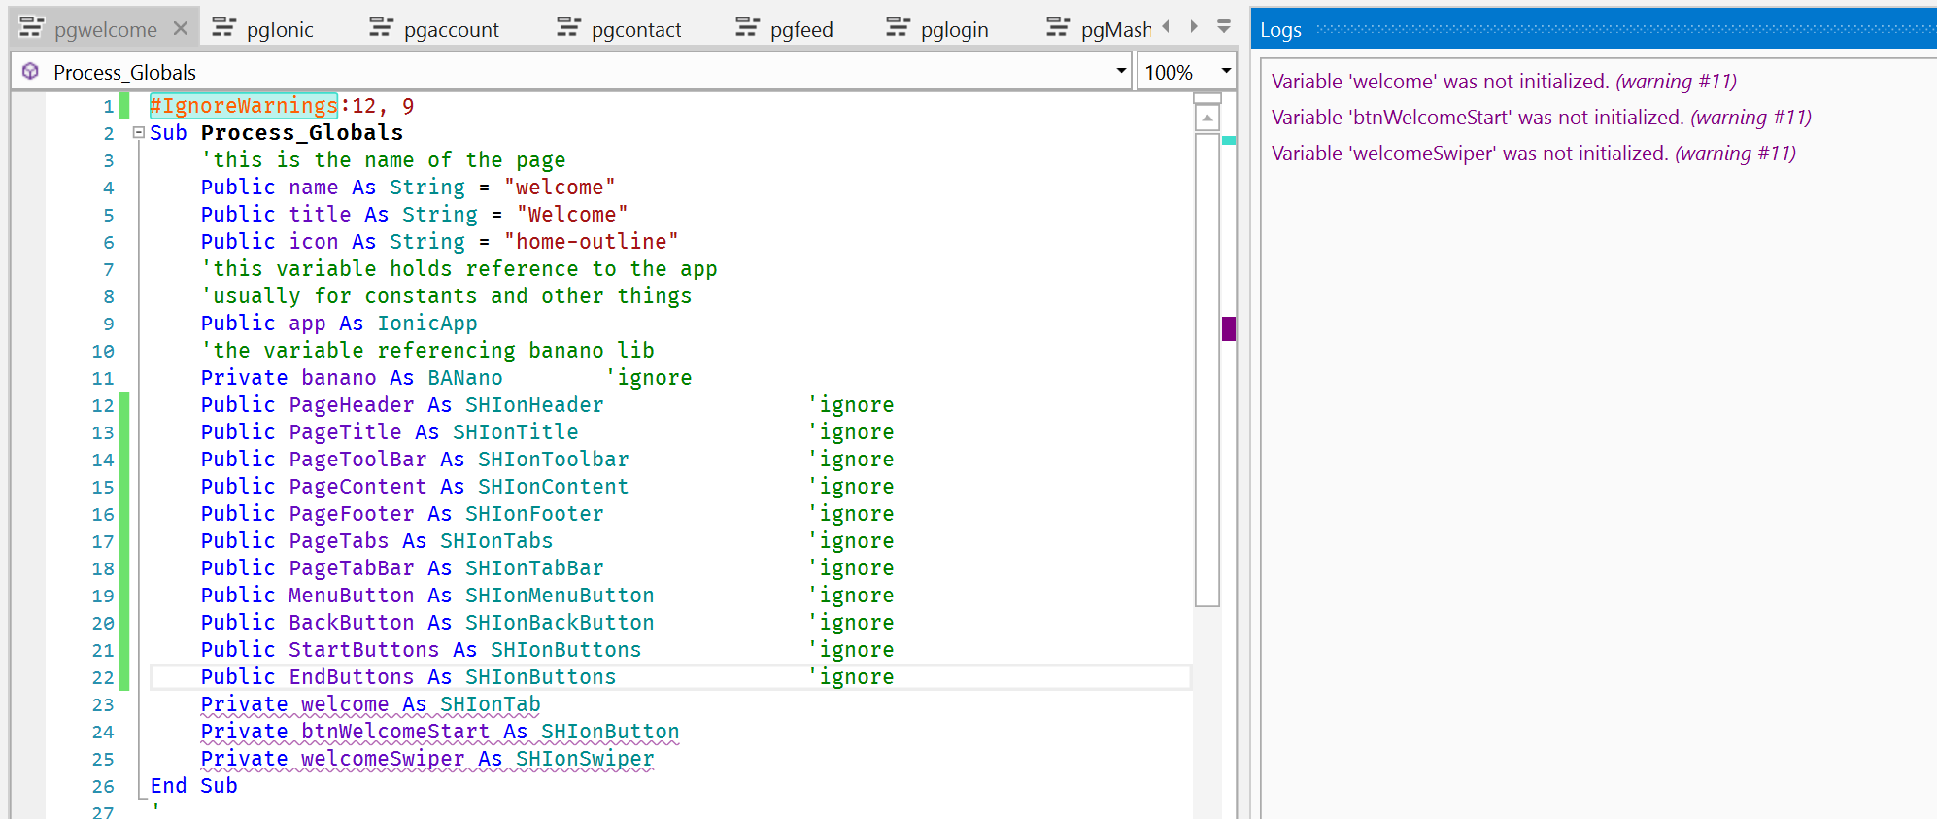Viewport: 1937px width, 819px height.
Task: Click the line 'Public name As String = "welcome"'
Action: pos(408,188)
